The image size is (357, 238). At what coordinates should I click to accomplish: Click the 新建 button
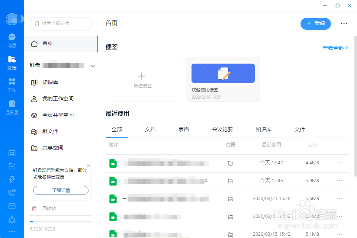(x=315, y=23)
